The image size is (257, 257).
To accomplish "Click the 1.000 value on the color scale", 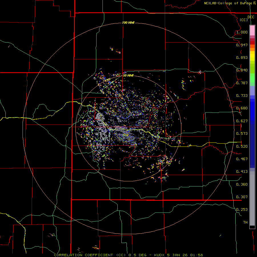I will pyautogui.click(x=242, y=32).
